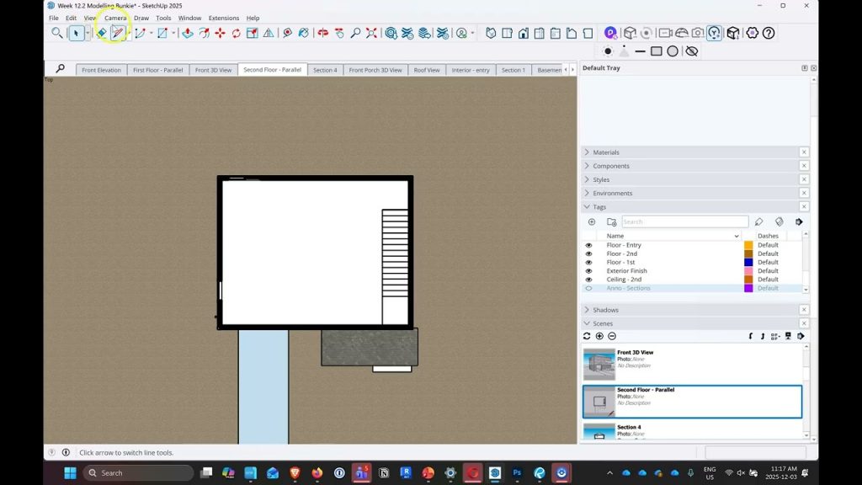The height and width of the screenshot is (485, 862).
Task: Expand the Materials panel
Action: [606, 152]
